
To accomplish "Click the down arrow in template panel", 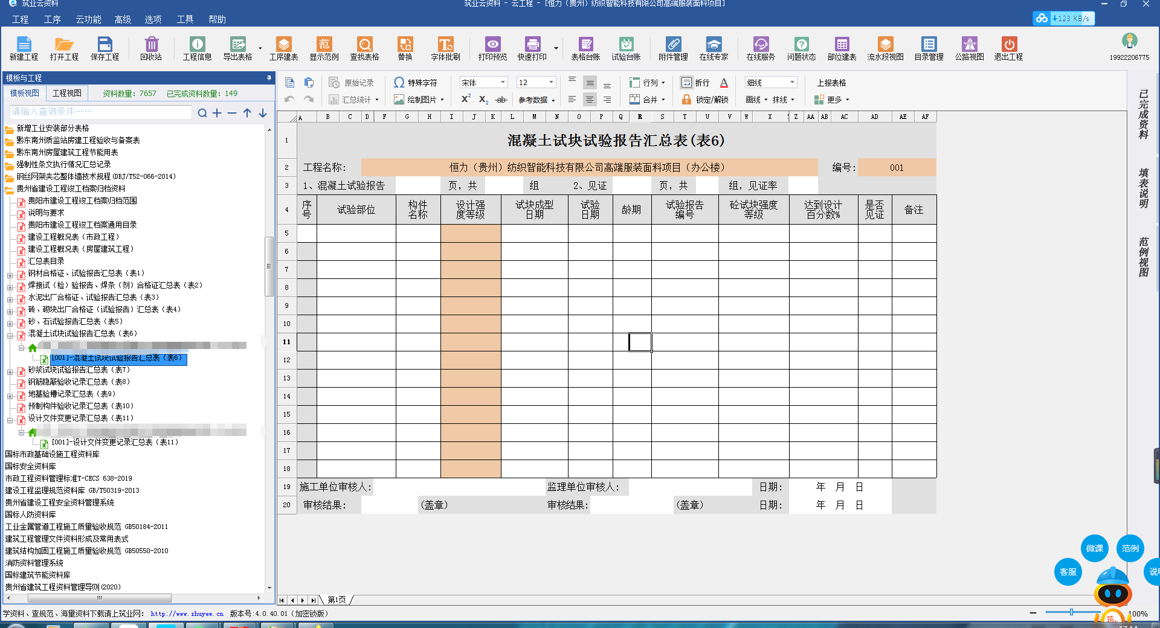I will click(263, 113).
